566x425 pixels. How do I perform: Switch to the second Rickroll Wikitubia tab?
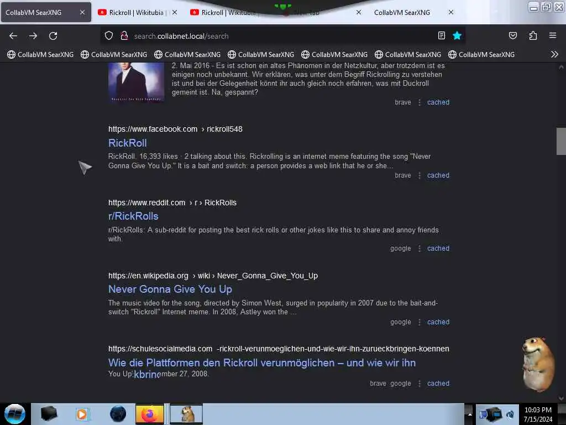228,13
